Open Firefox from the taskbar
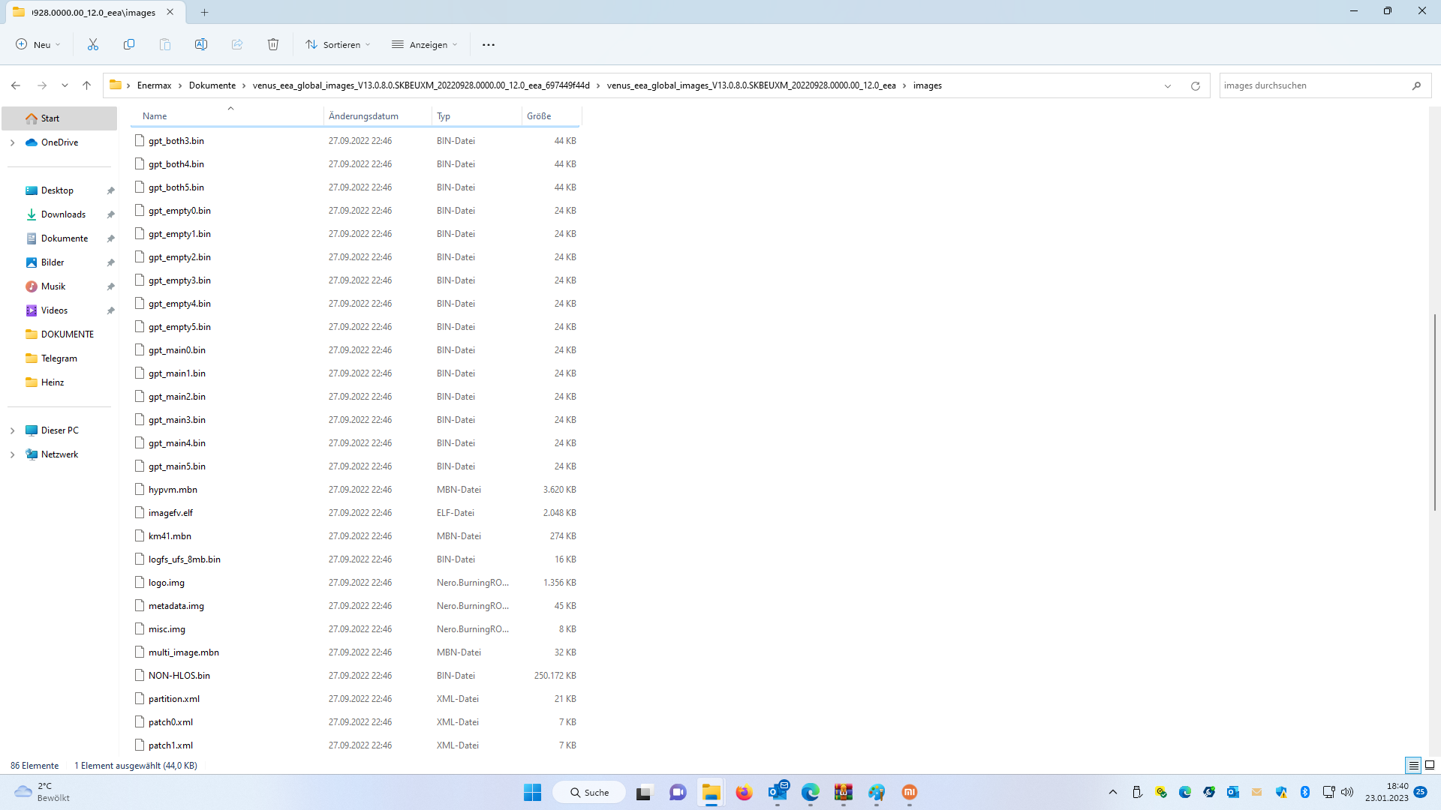The width and height of the screenshot is (1441, 810). [744, 792]
